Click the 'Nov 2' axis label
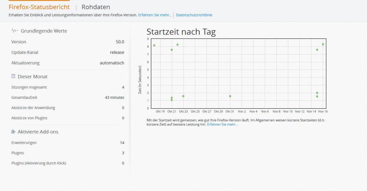This screenshot has width=367, height=191. (242, 111)
